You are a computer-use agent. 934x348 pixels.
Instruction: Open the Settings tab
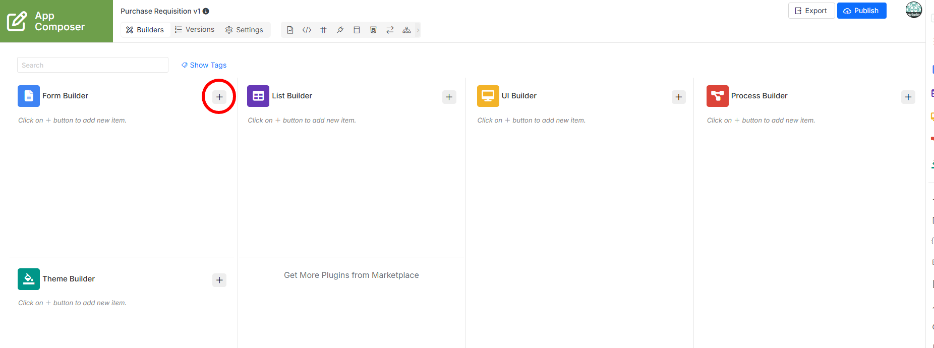tap(244, 30)
